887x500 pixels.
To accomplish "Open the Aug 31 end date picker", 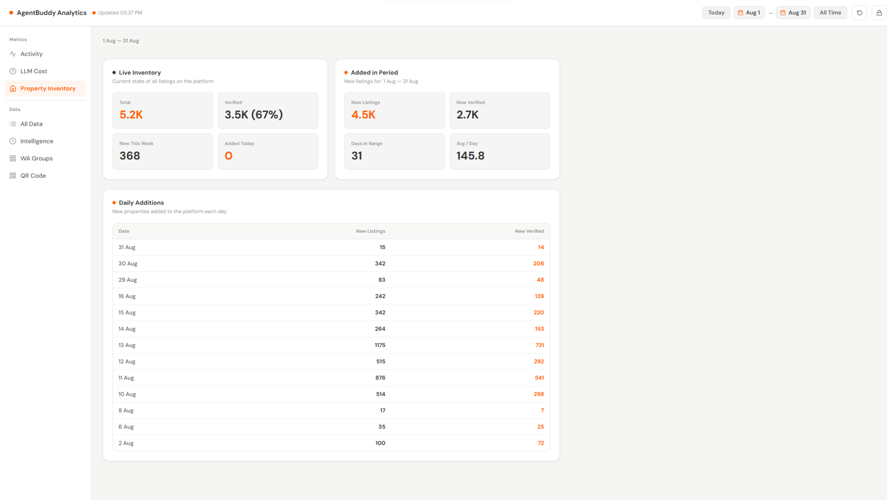I will 793,13.
